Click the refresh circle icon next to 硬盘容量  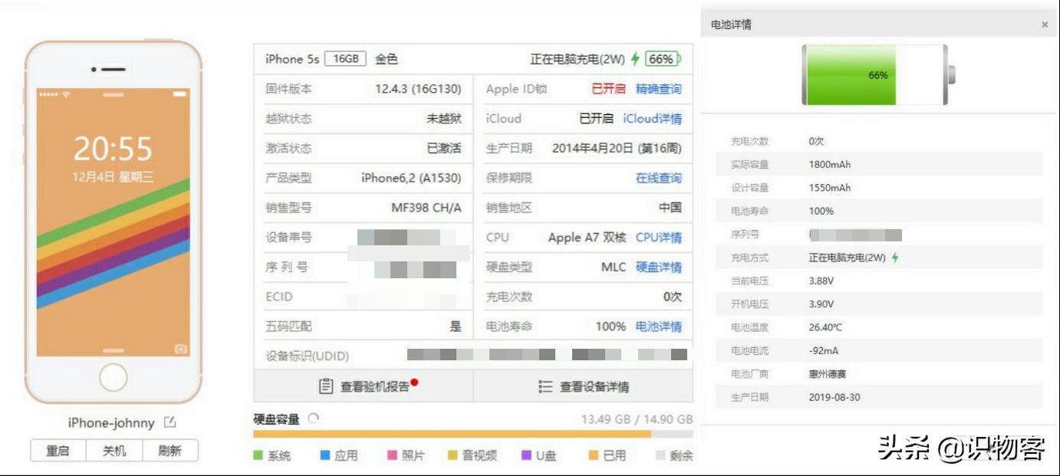point(314,417)
